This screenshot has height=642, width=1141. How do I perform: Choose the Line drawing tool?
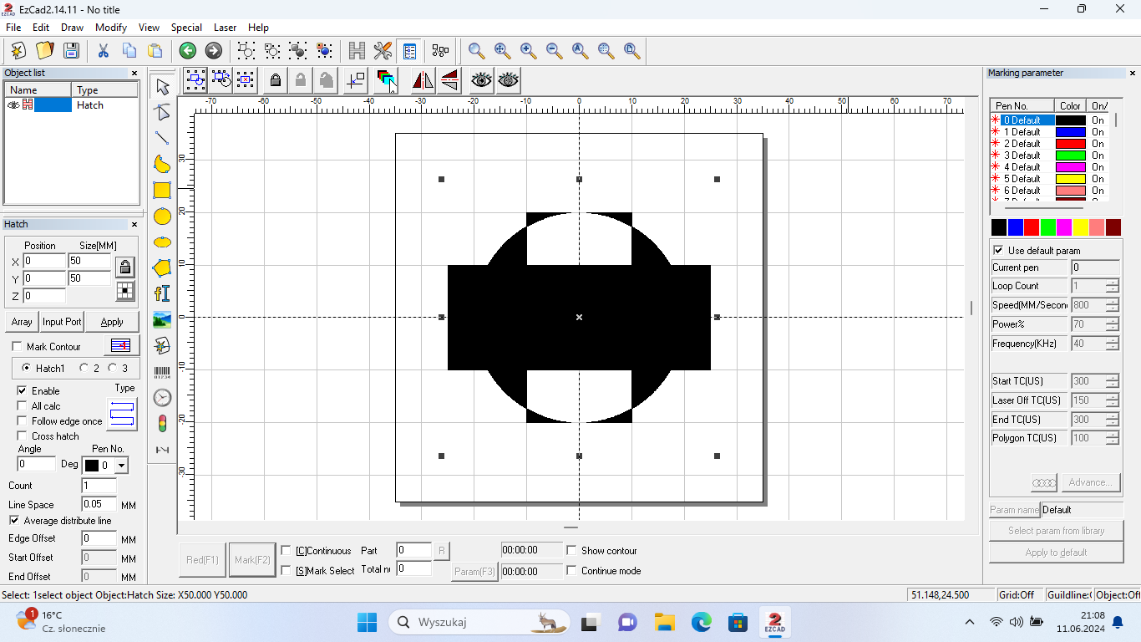point(162,138)
